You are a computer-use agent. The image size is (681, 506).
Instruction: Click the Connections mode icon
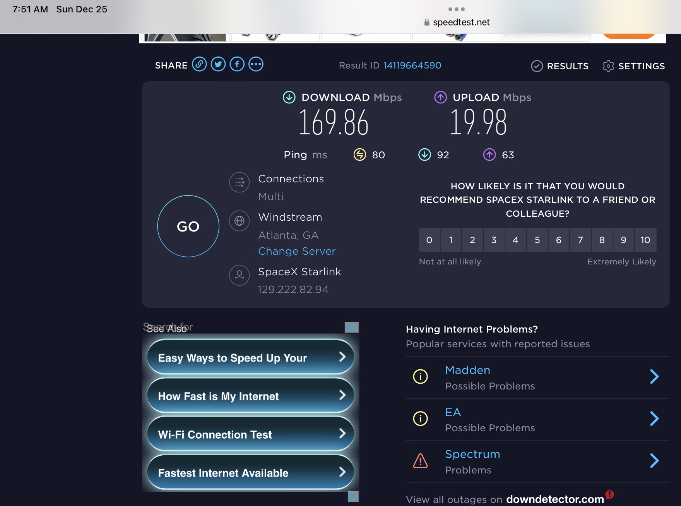pos(240,182)
